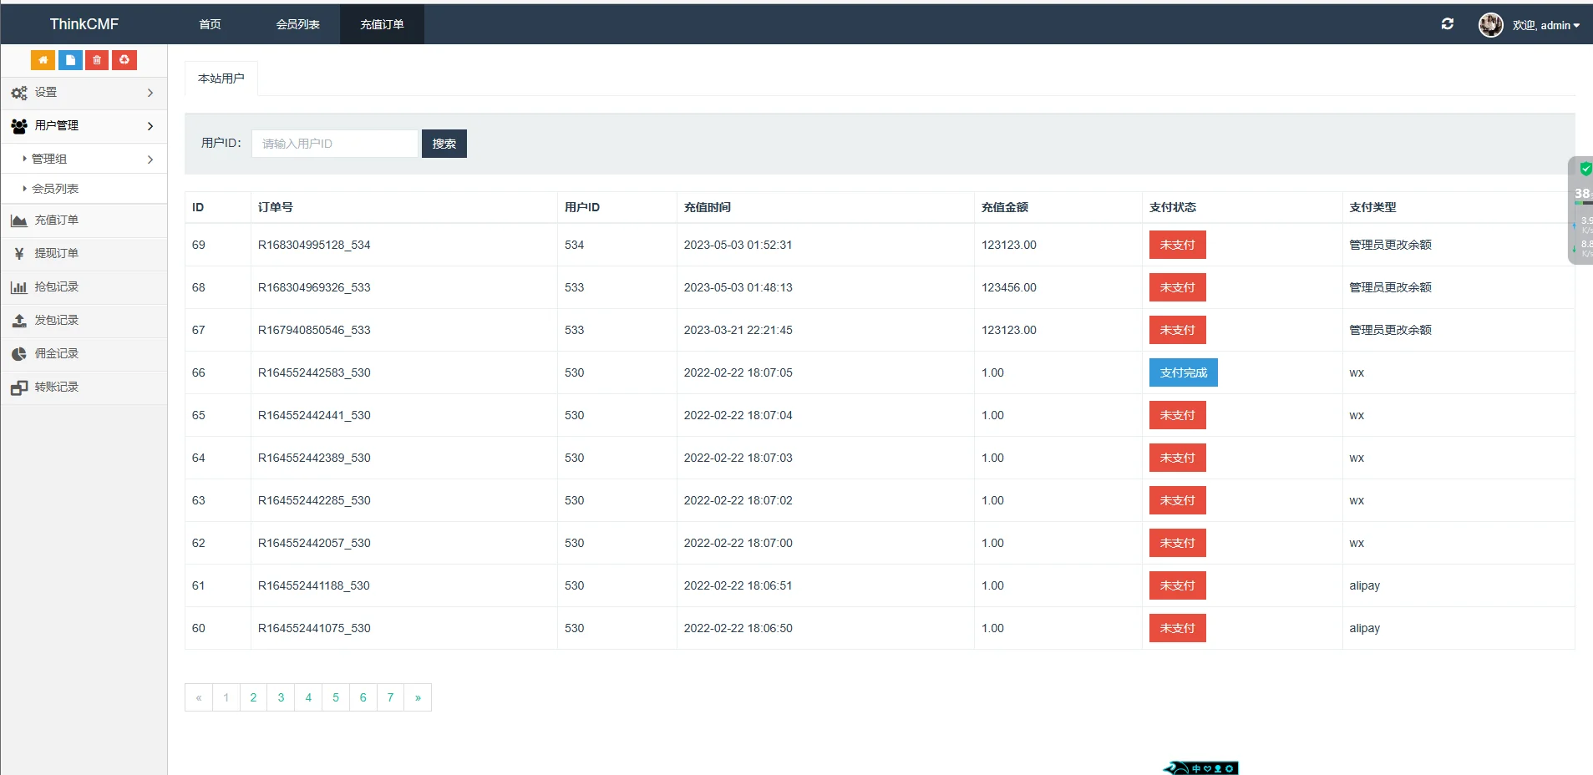Click the admin avatar picture
Image resolution: width=1593 pixels, height=775 pixels.
point(1490,25)
